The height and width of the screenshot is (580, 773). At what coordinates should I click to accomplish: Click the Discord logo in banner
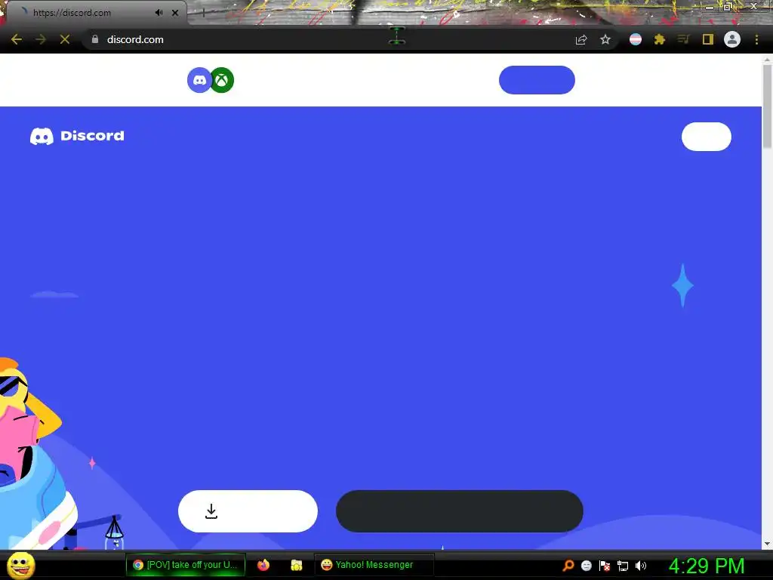tap(199, 80)
